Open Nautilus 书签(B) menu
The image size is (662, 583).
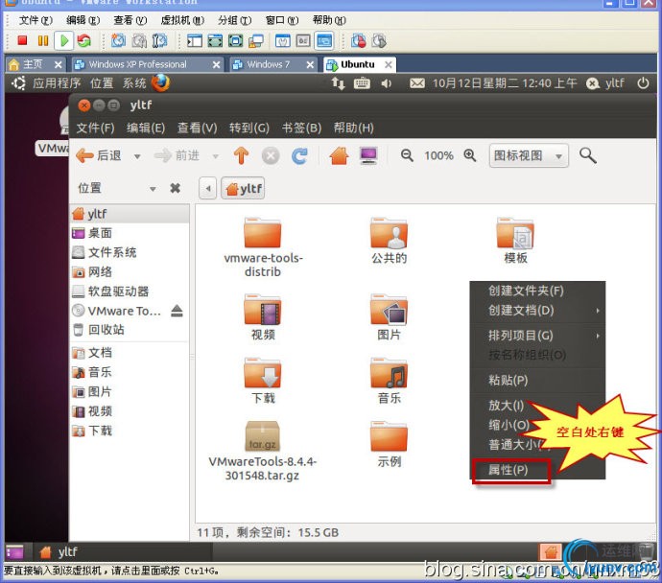click(x=301, y=128)
